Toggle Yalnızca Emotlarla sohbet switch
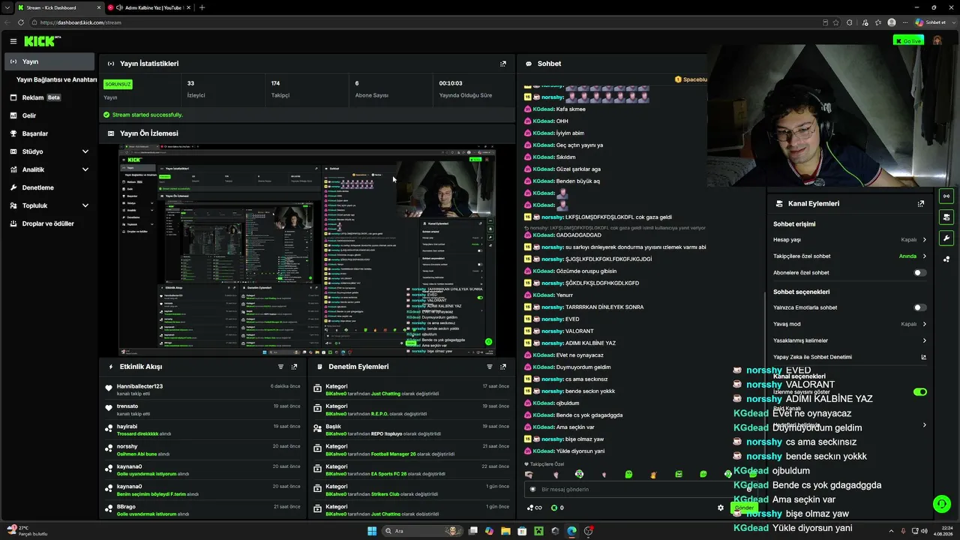Screen dimensions: 960x540 click(x=919, y=307)
